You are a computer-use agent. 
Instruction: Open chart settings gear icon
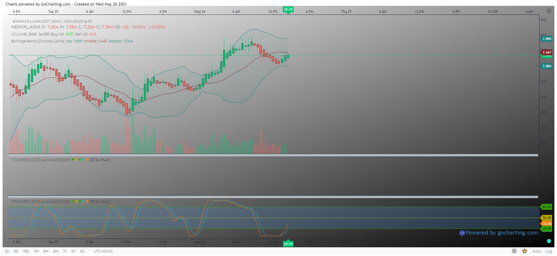(x=549, y=11)
